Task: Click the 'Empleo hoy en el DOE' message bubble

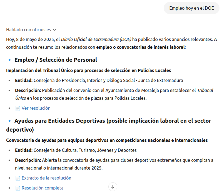Action: (191, 8)
